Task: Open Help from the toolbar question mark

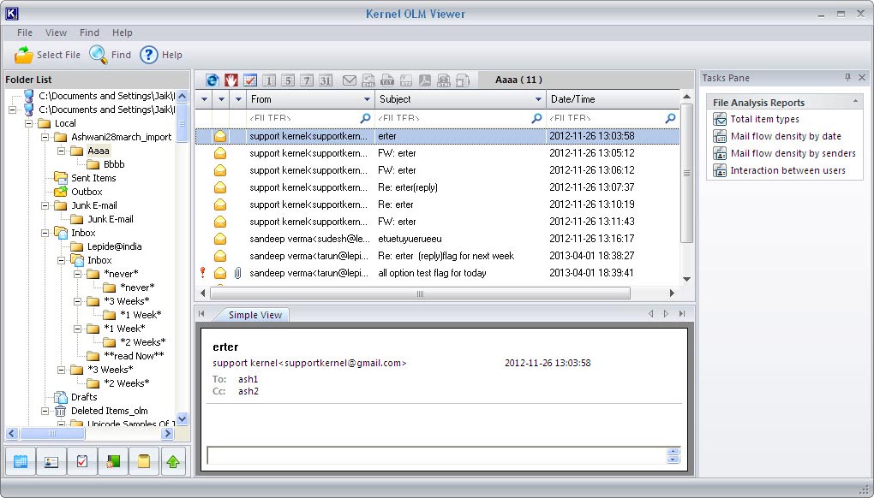Action: [x=149, y=55]
